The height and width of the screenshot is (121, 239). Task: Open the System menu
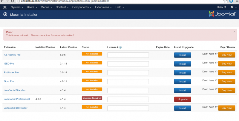point(17,7)
